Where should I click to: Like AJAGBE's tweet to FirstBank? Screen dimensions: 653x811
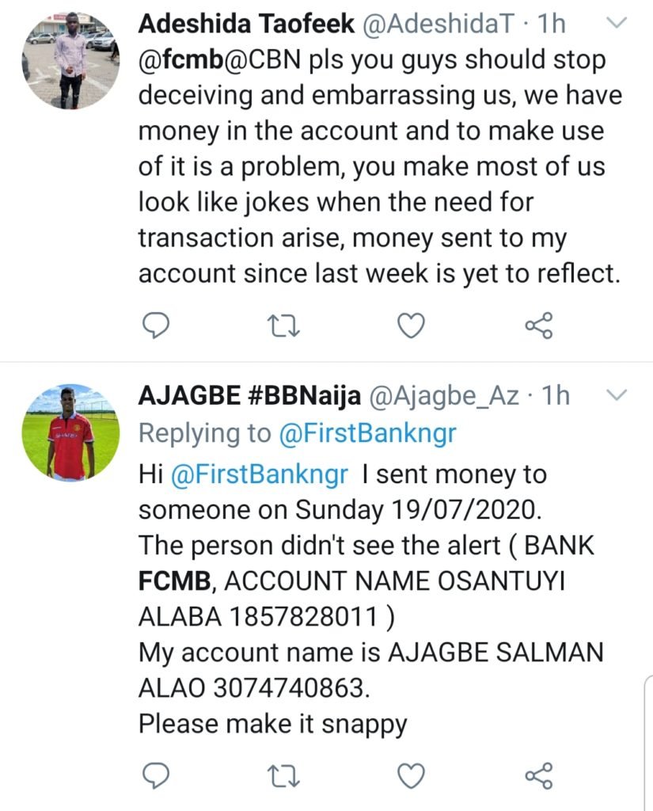(411, 774)
